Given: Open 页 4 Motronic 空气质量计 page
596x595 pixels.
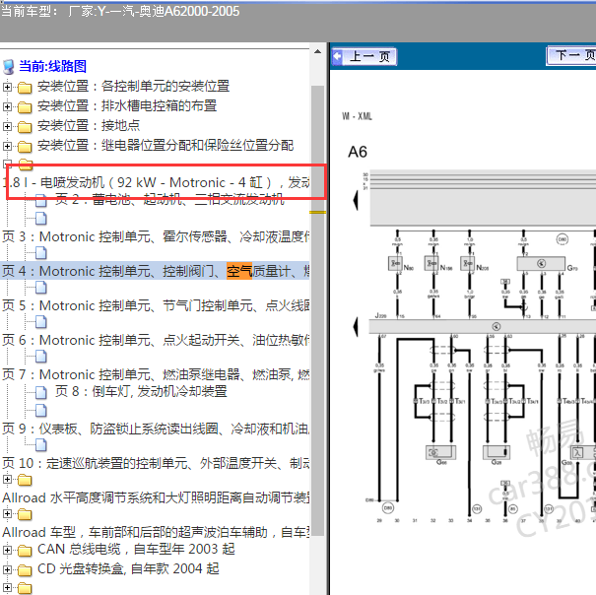Looking at the screenshot, I should 157,271.
